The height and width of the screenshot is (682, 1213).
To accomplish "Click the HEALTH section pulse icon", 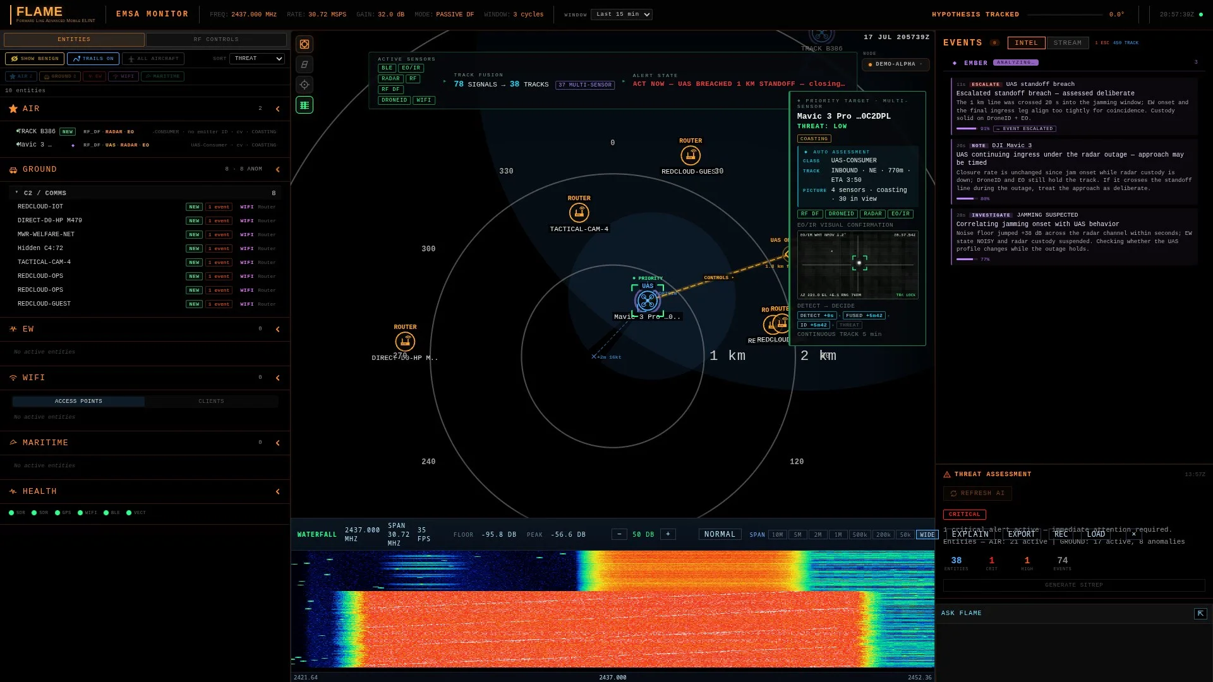I will coord(13,491).
